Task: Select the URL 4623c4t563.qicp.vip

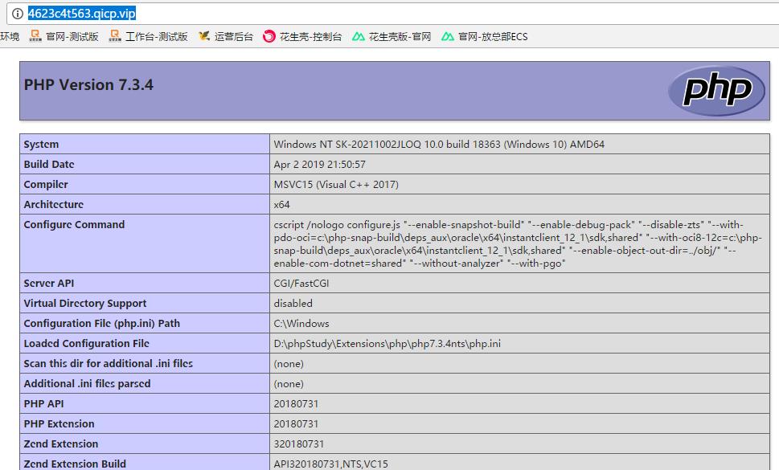Action: click(x=81, y=14)
